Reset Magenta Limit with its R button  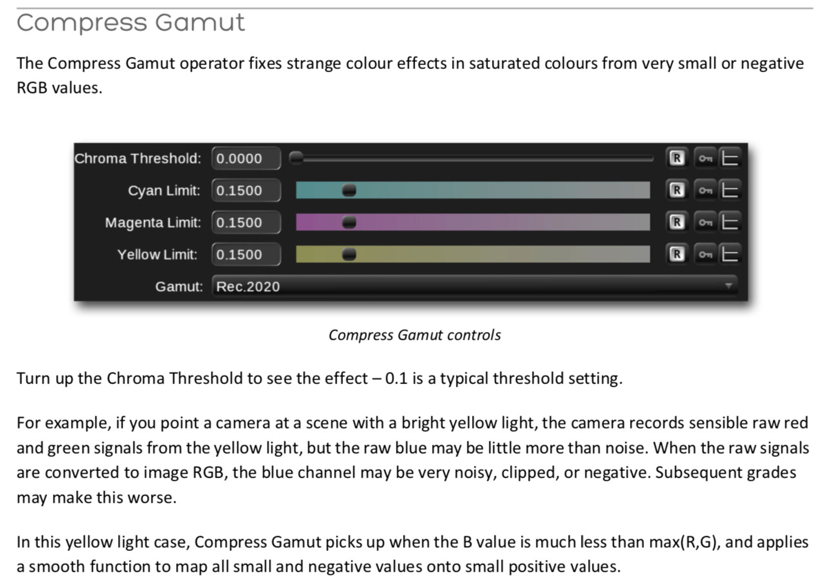point(676,222)
